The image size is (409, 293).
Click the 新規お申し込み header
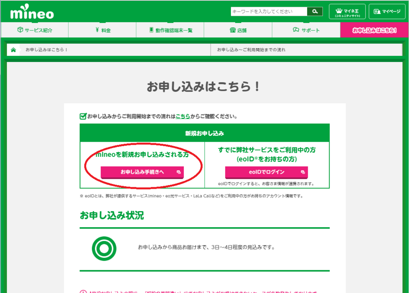tap(204, 133)
